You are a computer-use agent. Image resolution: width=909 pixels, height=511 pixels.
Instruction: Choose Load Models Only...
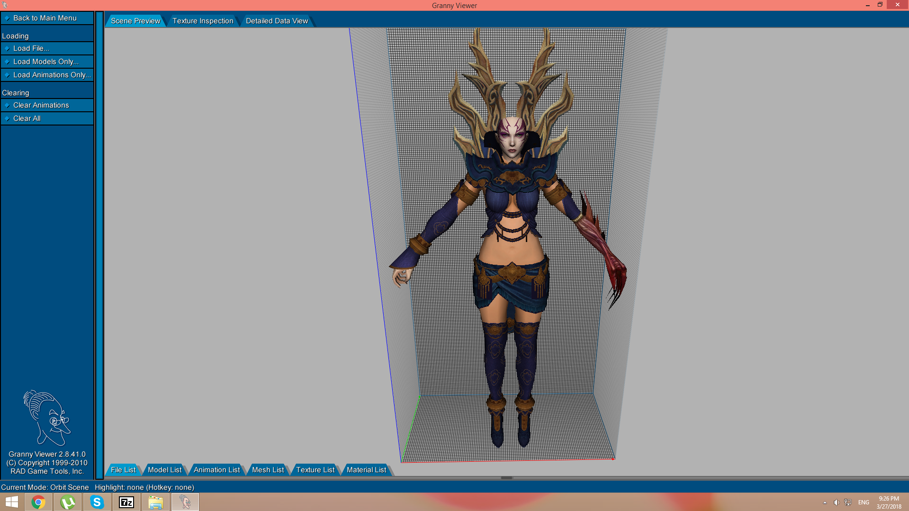(x=47, y=62)
